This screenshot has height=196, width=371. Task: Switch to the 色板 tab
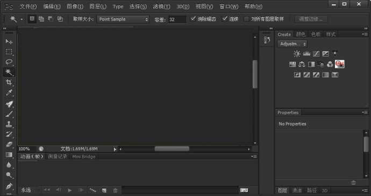coord(316,34)
